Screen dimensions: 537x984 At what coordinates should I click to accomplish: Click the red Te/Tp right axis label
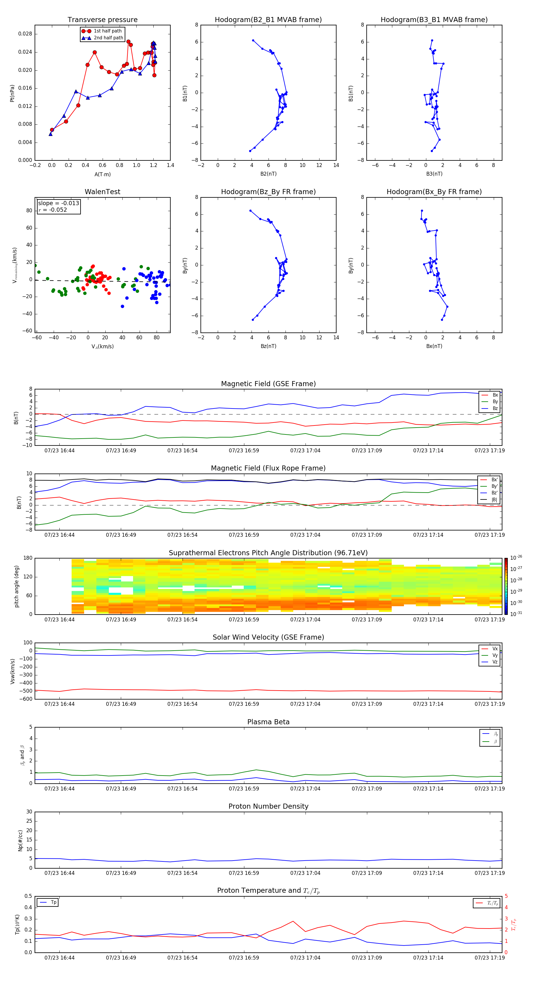[514, 924]
